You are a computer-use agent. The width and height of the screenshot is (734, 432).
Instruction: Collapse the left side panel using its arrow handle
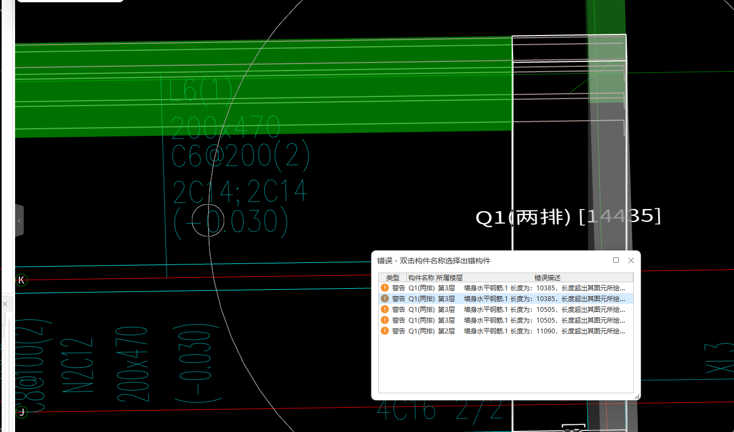19,220
